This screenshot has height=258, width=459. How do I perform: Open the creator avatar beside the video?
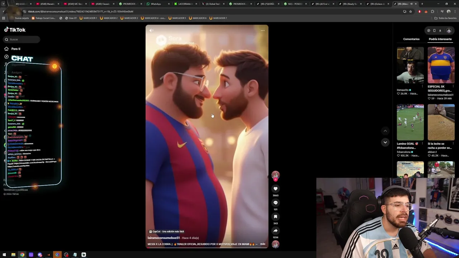[x=275, y=175]
